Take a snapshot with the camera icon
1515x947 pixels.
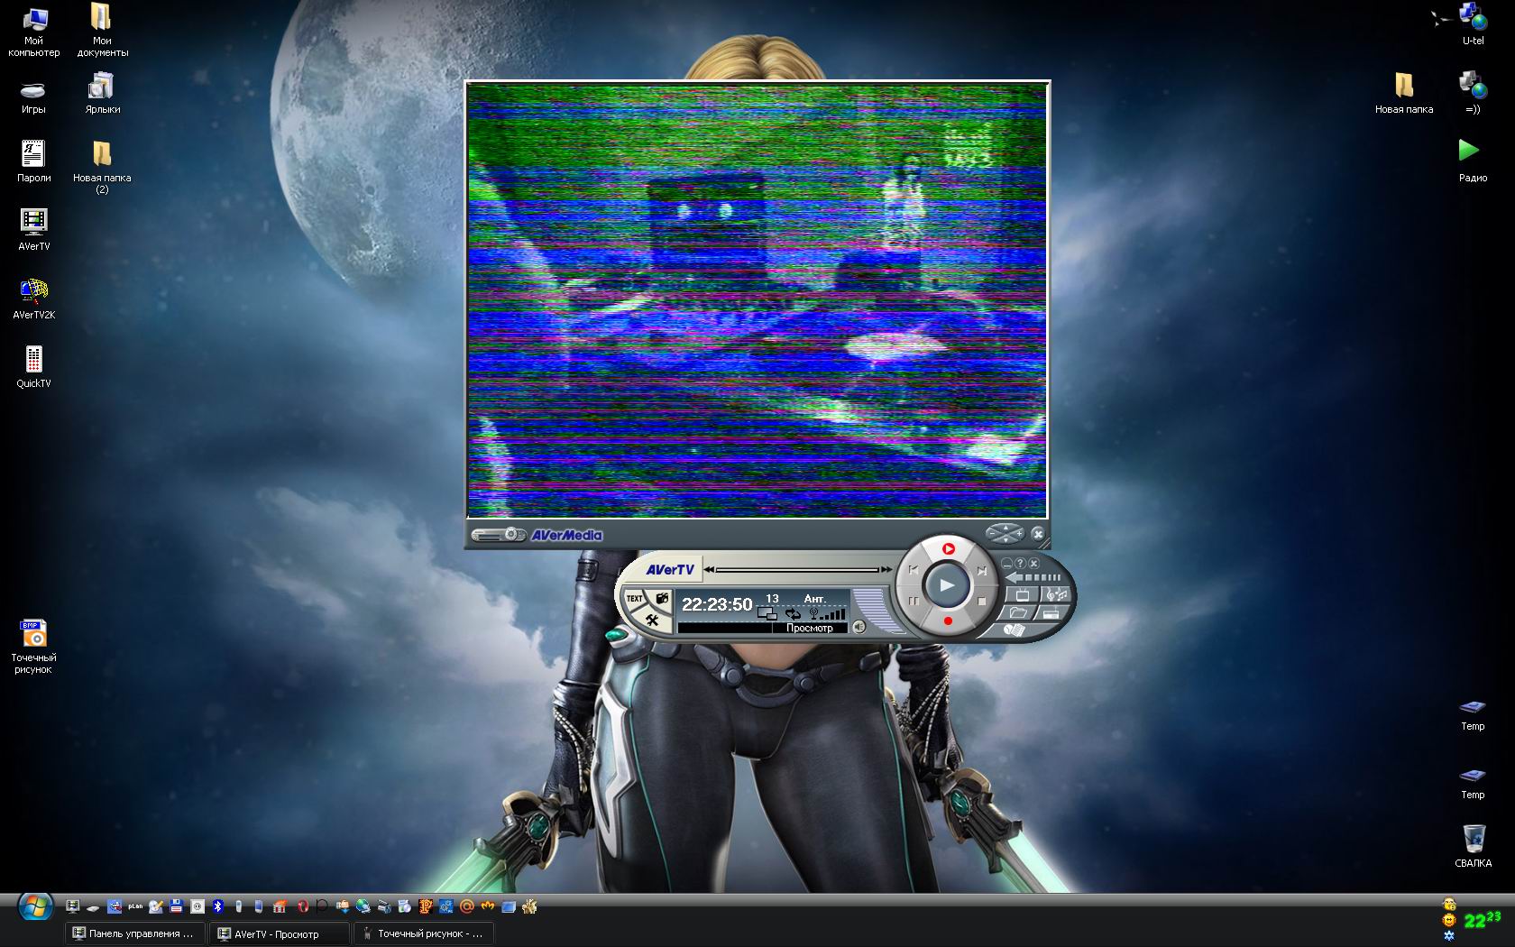(x=662, y=598)
